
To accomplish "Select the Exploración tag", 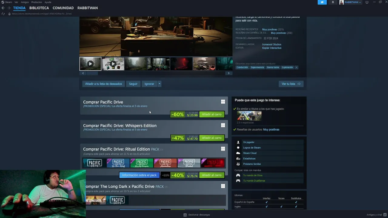I will pos(287,67).
